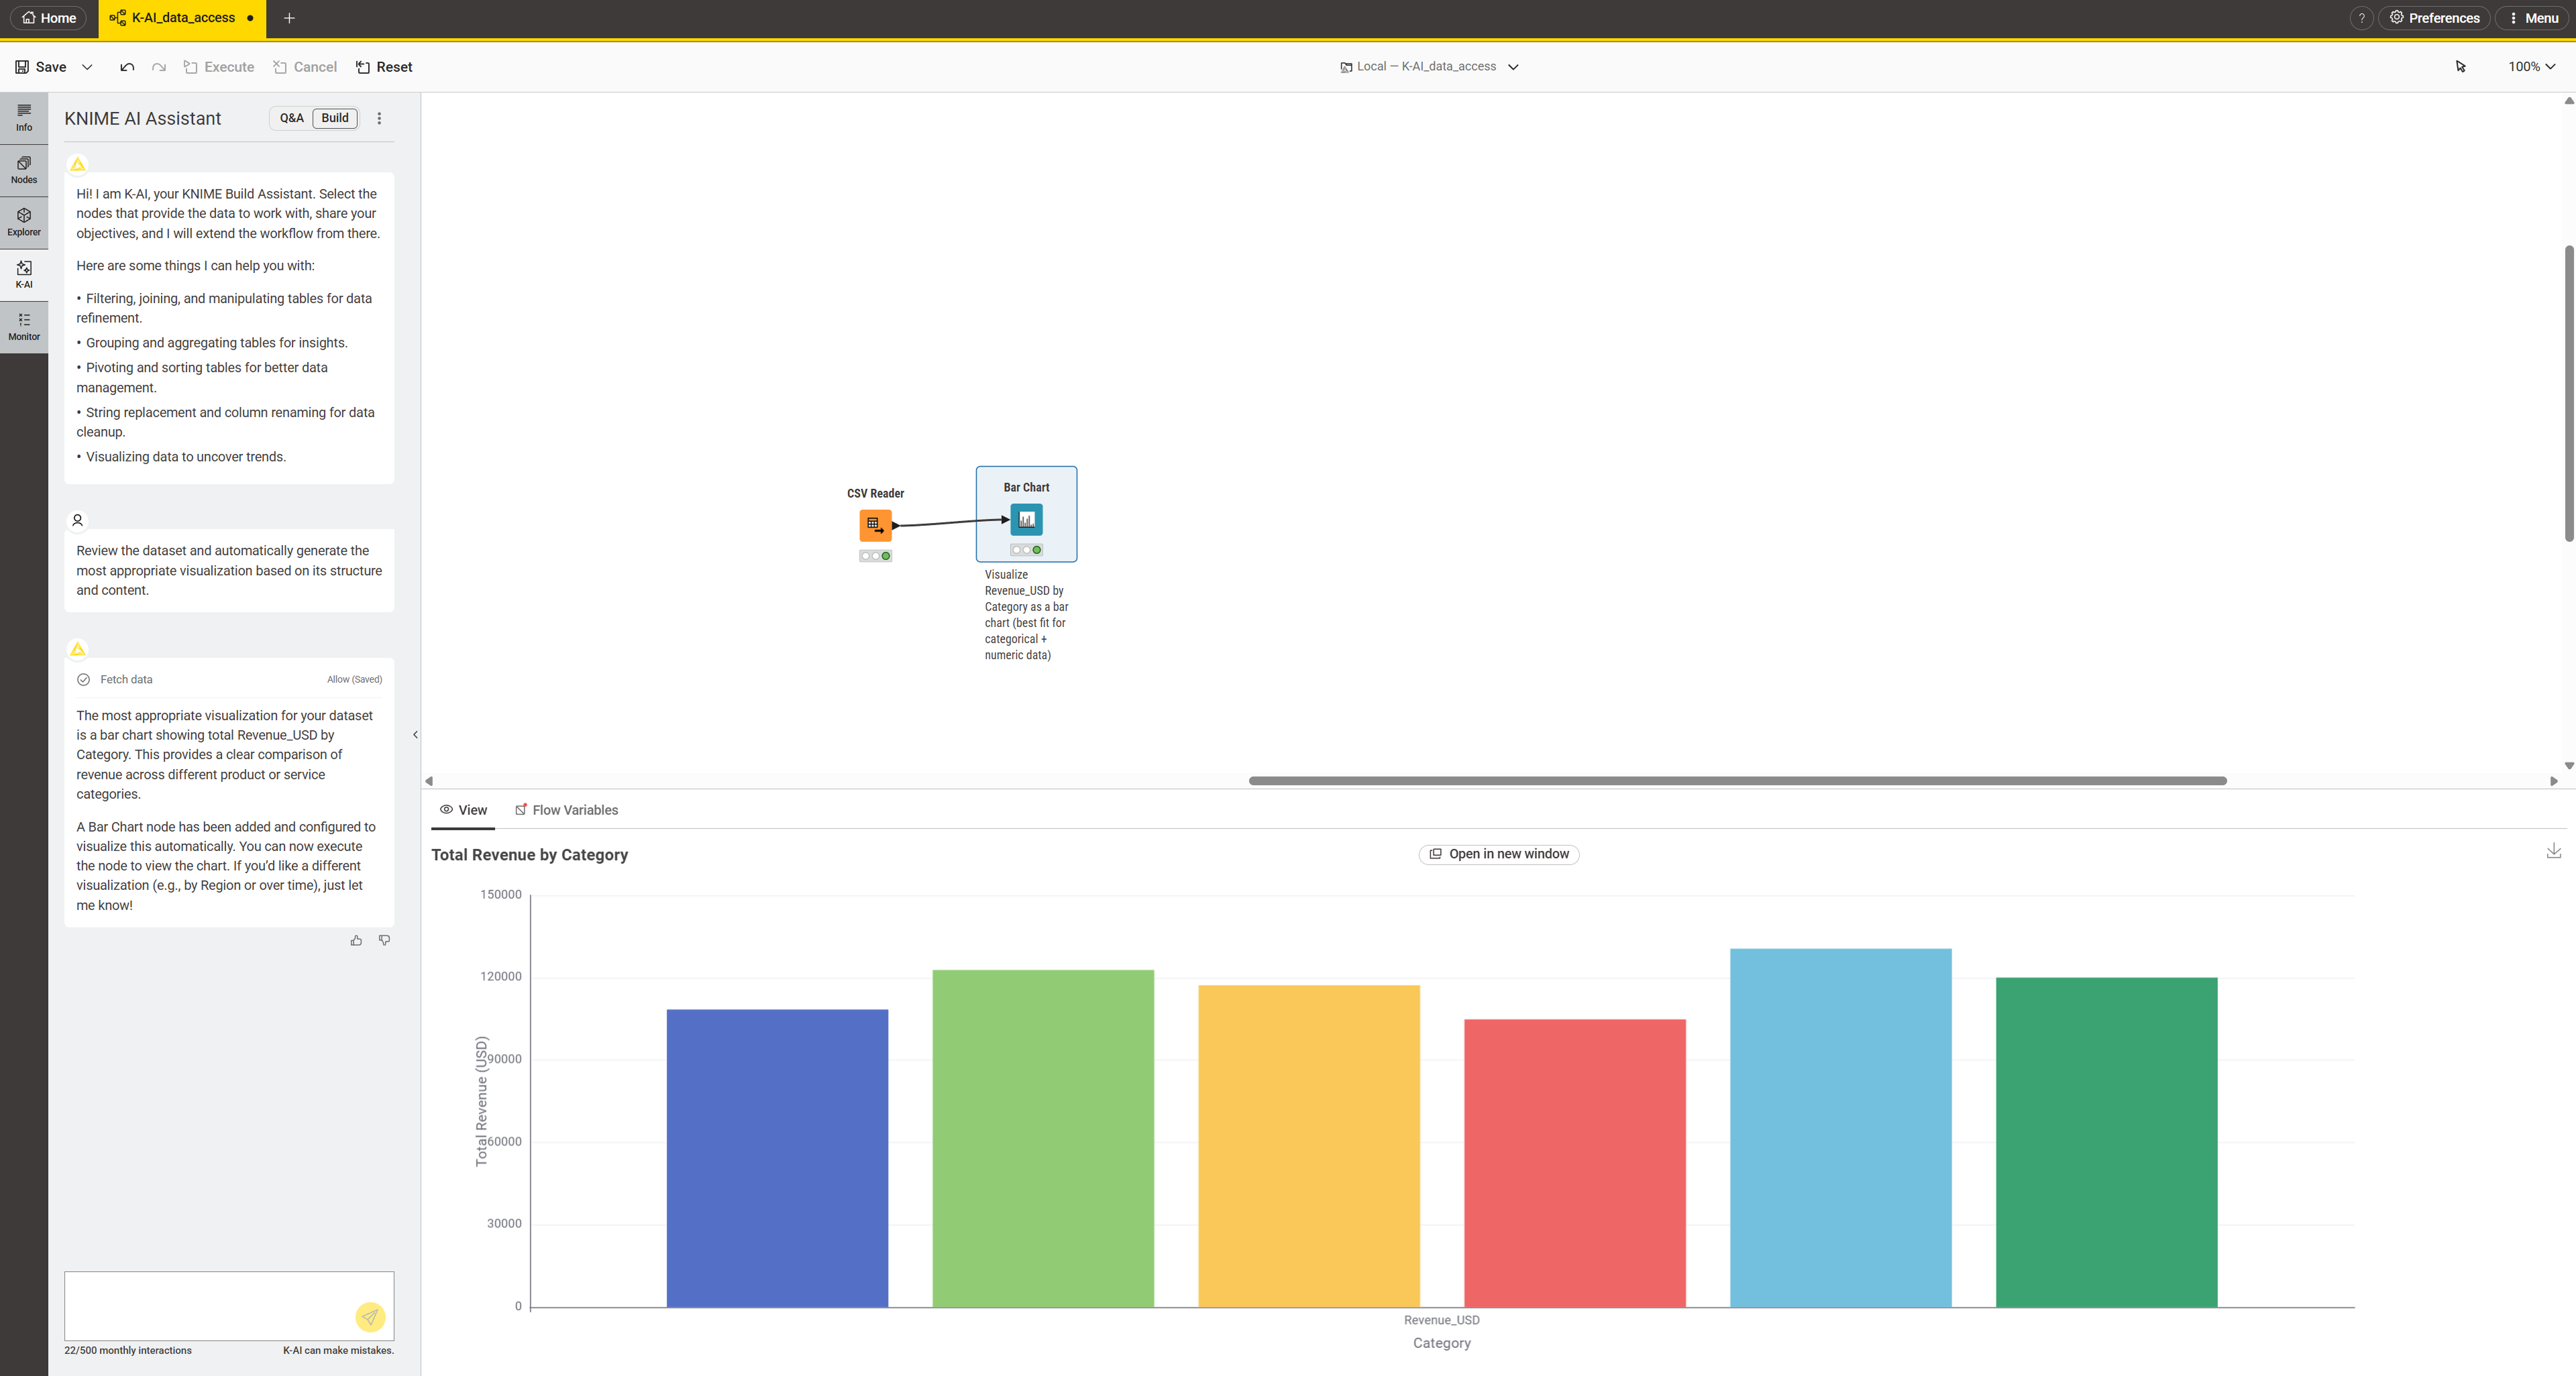The height and width of the screenshot is (1376, 2576).
Task: Open K-AI assistant options menu
Action: [379, 118]
